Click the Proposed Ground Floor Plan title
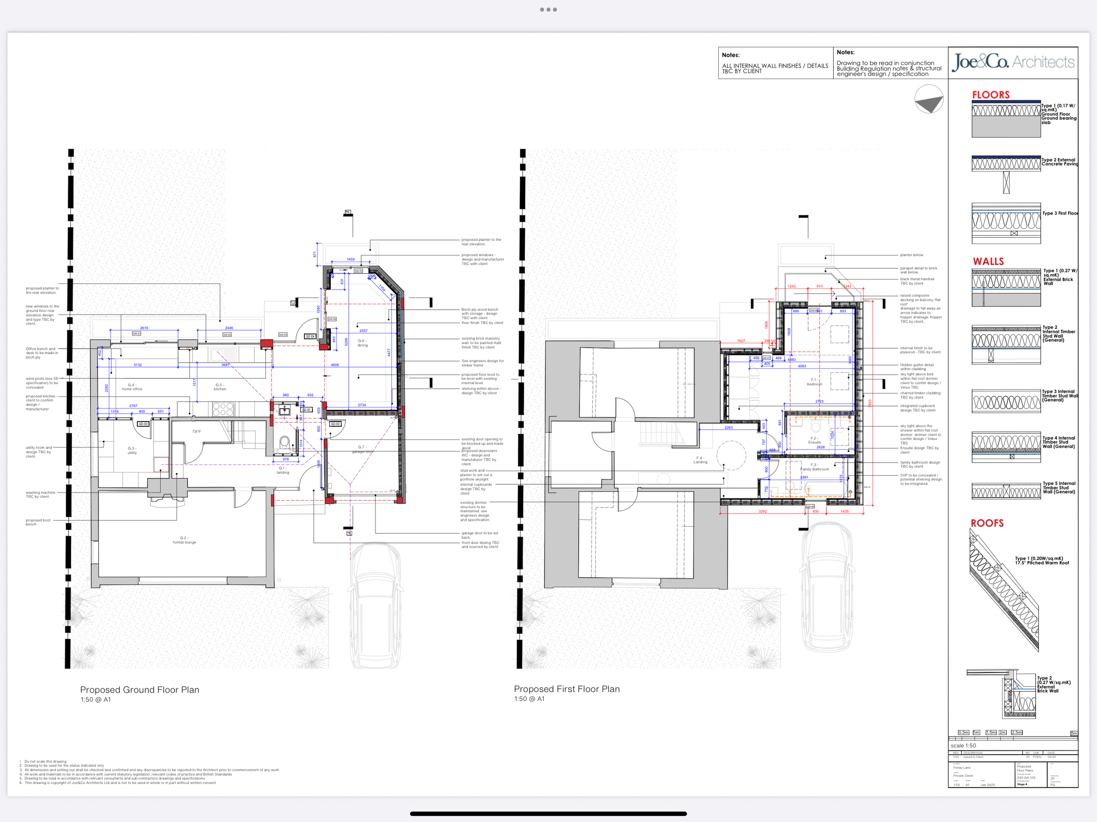Image resolution: width=1097 pixels, height=822 pixels. 140,690
